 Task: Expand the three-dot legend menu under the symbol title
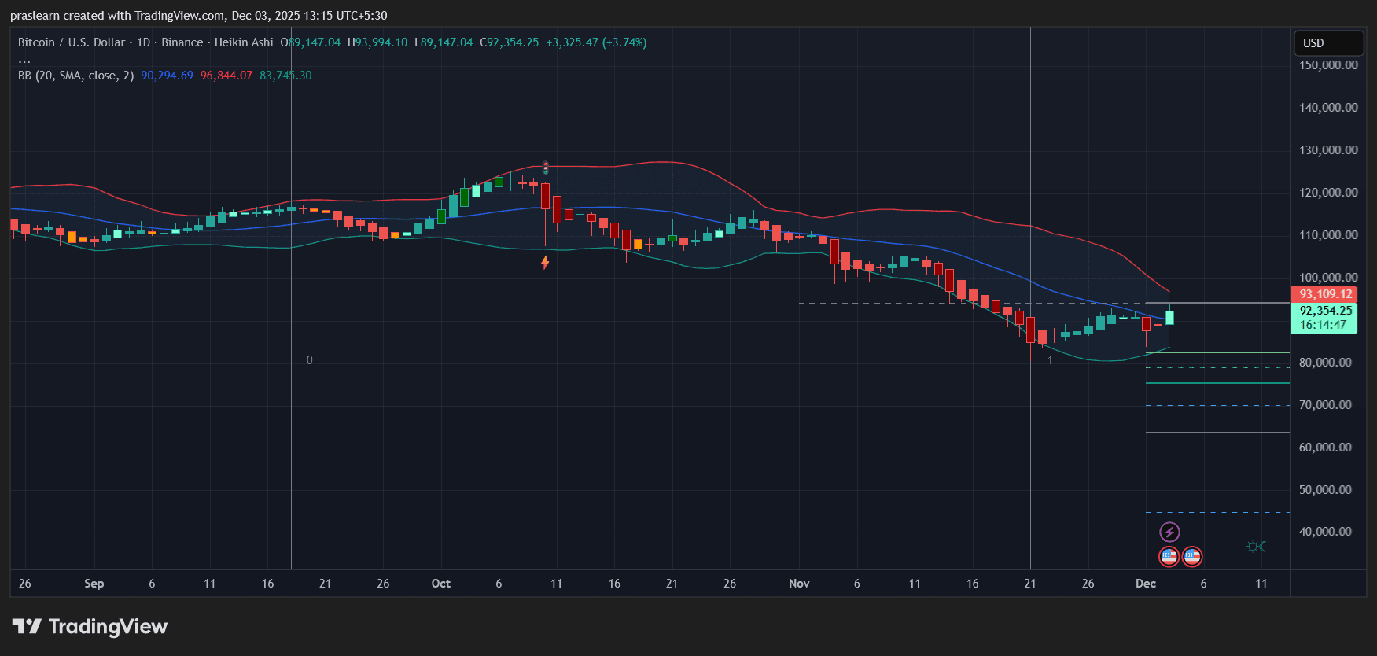pyautogui.click(x=24, y=60)
